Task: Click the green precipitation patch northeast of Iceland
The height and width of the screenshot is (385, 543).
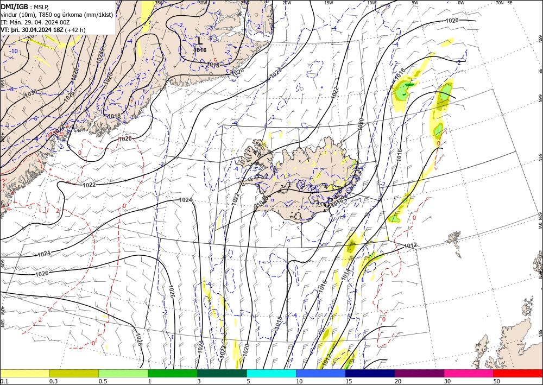Action: (x=403, y=91)
